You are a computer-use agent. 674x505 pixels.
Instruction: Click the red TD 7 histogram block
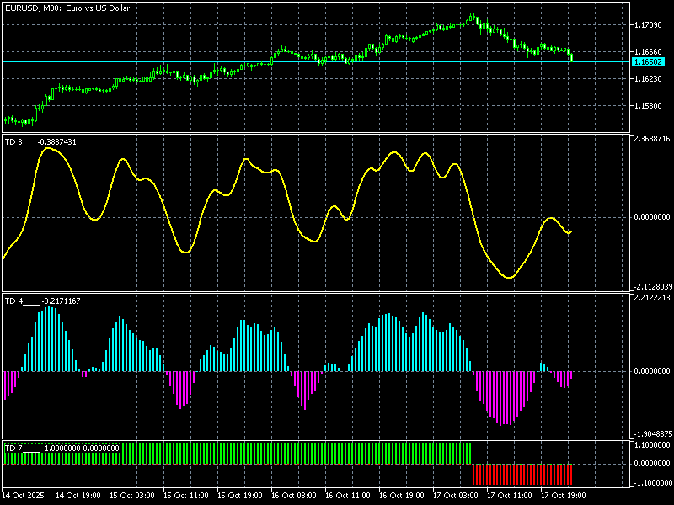[522, 474]
